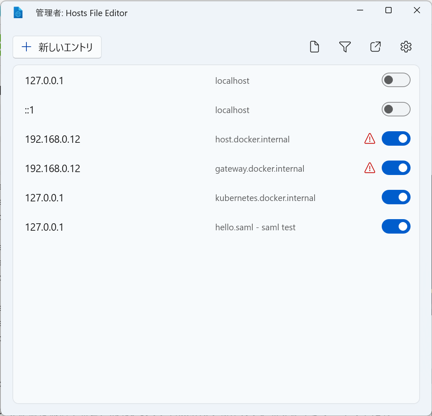Open hosts file in external editor icon
Screen dimensions: 432x416
(375, 47)
